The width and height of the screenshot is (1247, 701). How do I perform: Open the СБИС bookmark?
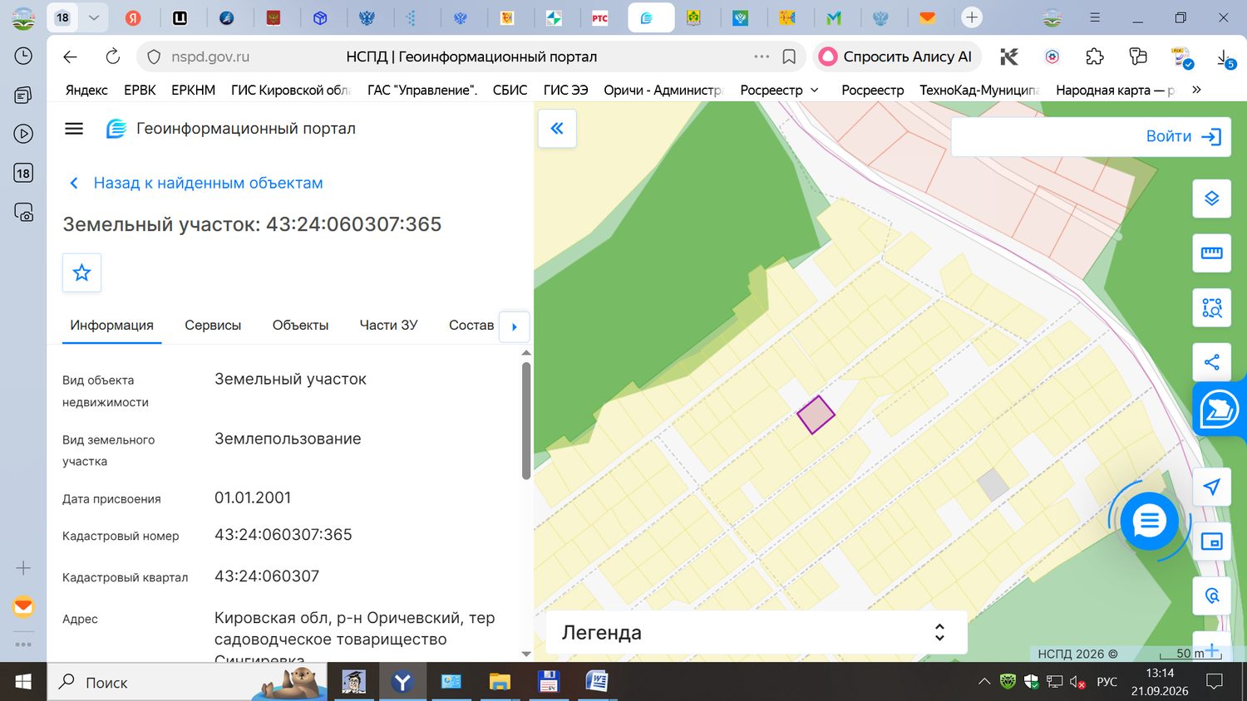[x=510, y=90]
